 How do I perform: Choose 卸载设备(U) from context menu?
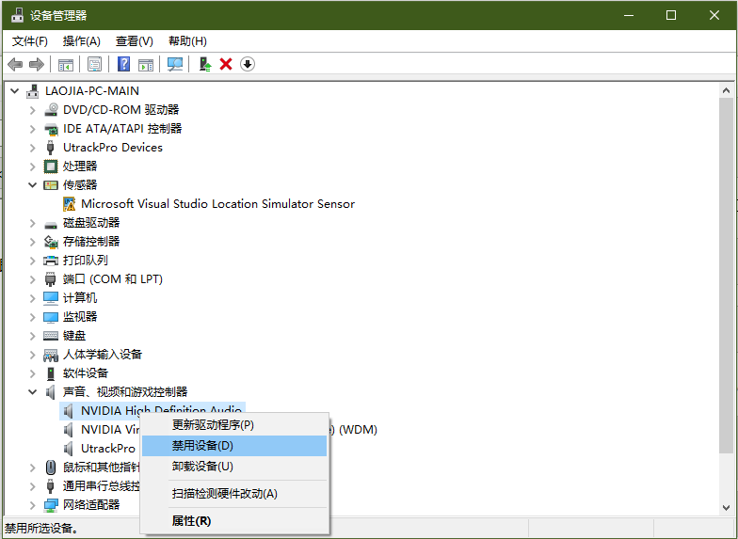(x=234, y=467)
